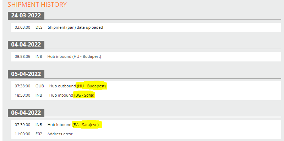The height and width of the screenshot is (141, 284).
Task: Click the 07:38:00 timestamp
Action: tap(22, 86)
